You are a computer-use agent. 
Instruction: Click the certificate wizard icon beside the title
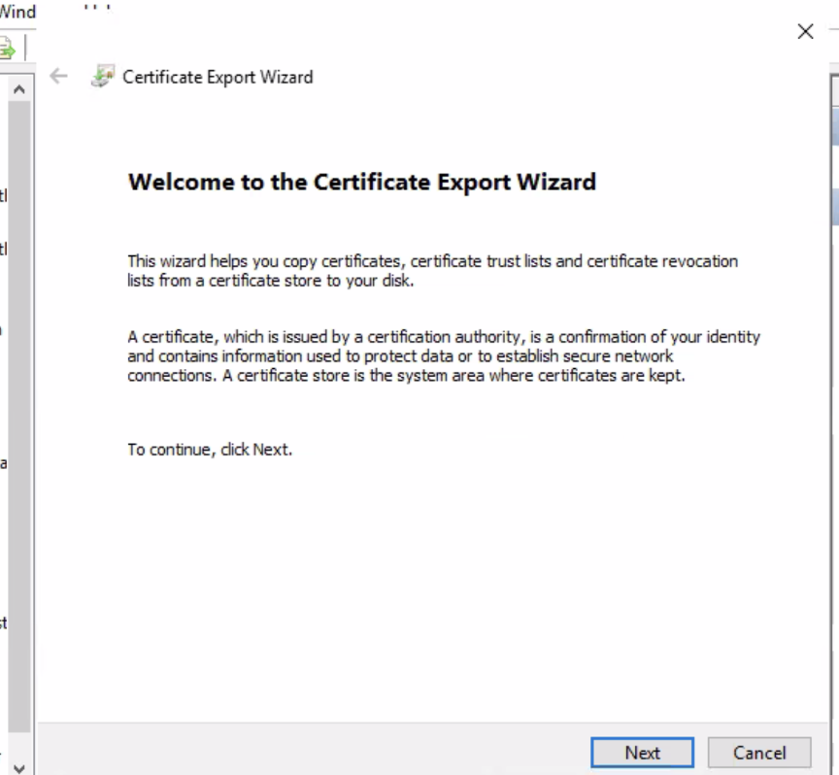(x=102, y=77)
